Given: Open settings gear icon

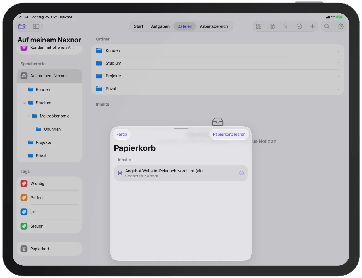Looking at the screenshot, I should coord(341,26).
